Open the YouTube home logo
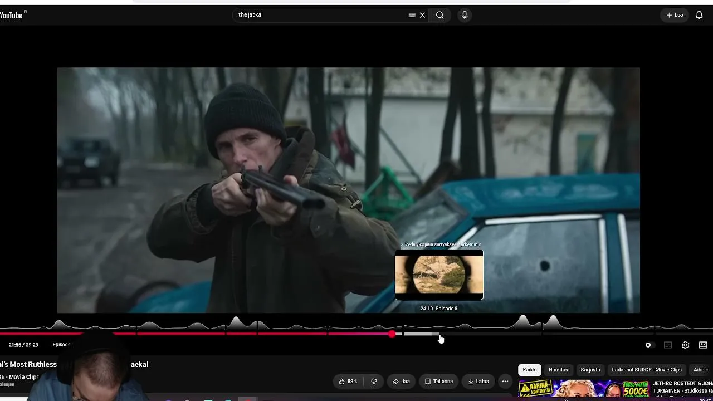Image resolution: width=713 pixels, height=401 pixels. click(x=13, y=15)
